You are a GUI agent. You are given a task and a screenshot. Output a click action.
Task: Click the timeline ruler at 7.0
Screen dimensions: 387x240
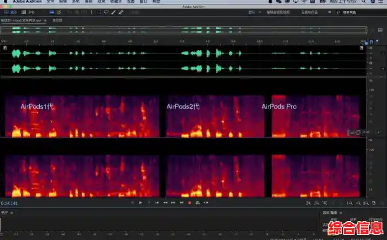(x=182, y=41)
